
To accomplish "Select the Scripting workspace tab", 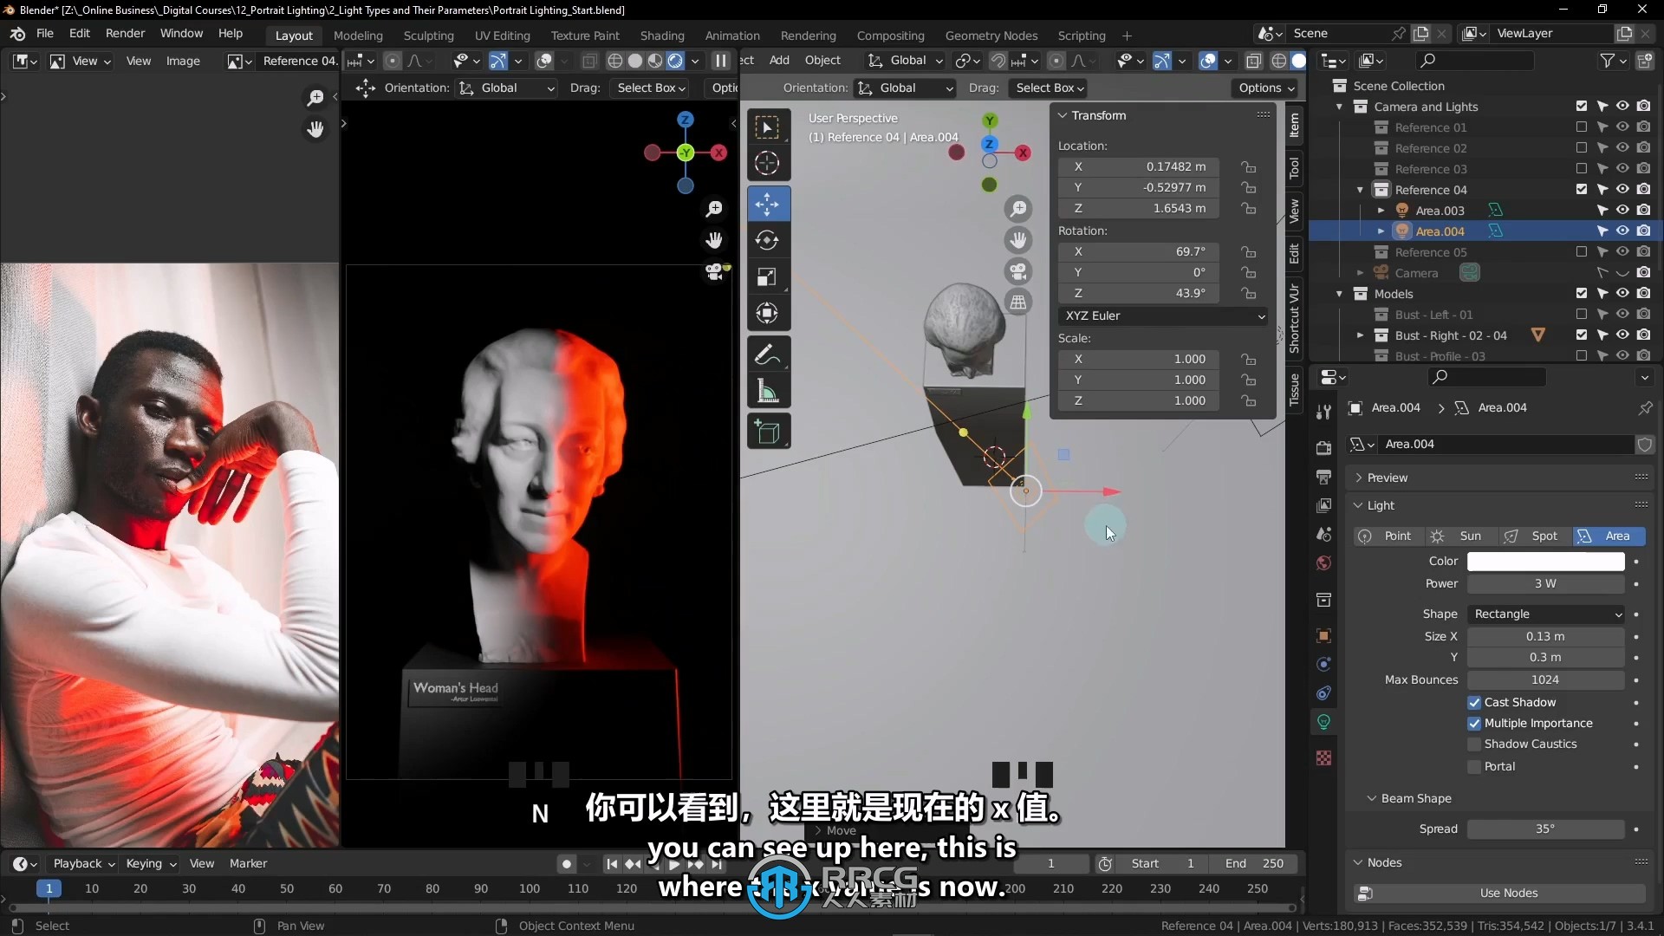I will [x=1079, y=35].
